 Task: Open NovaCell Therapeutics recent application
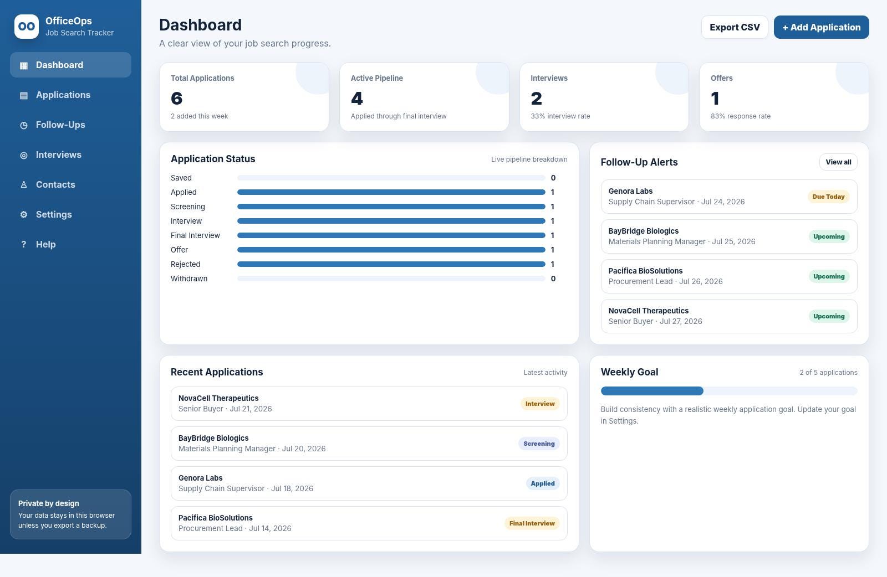coord(369,404)
